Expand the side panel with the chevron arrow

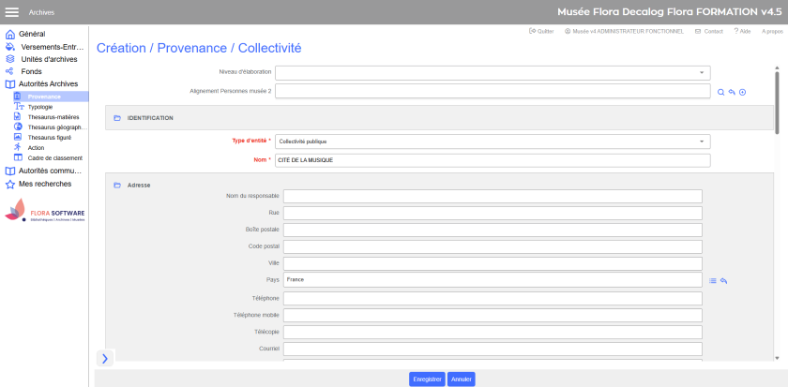(104, 358)
